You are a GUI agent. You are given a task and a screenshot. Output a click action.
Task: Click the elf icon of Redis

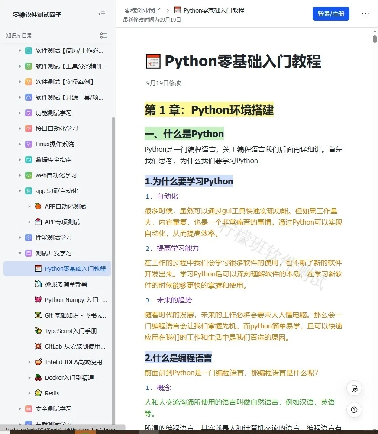tap(38, 393)
